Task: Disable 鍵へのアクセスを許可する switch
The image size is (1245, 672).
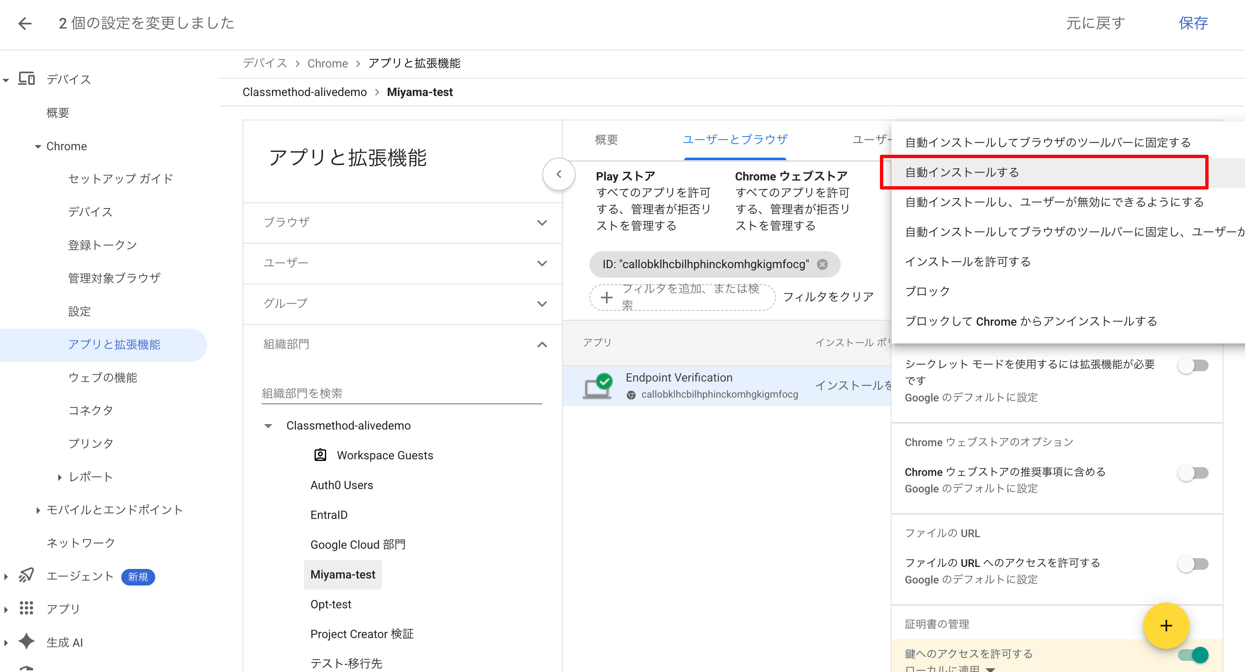Action: [x=1193, y=655]
